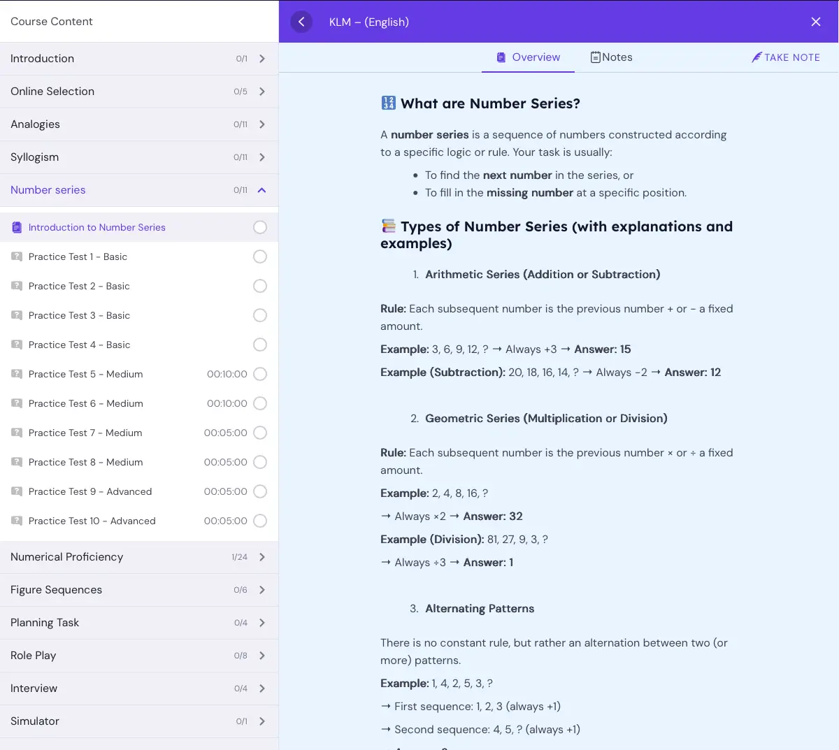
Task: Click the KLM – (English) title text
Action: coord(369,22)
